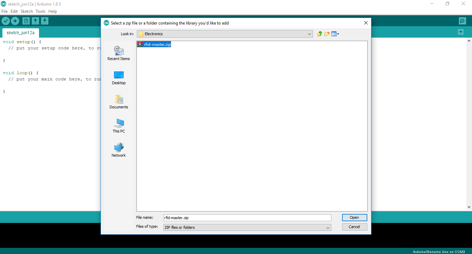Select This PC in the places sidebar
Screen dimensions: 472x254
point(119,126)
